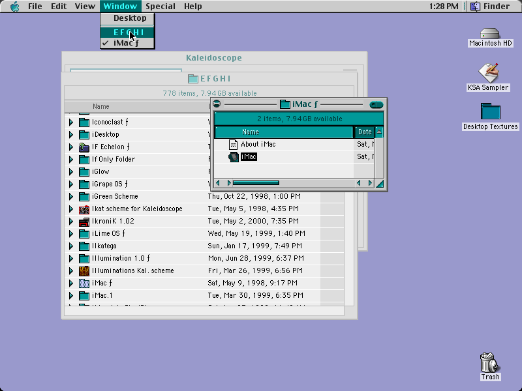The width and height of the screenshot is (522, 391).
Task: Click the menu bar clock
Action: pos(444,7)
